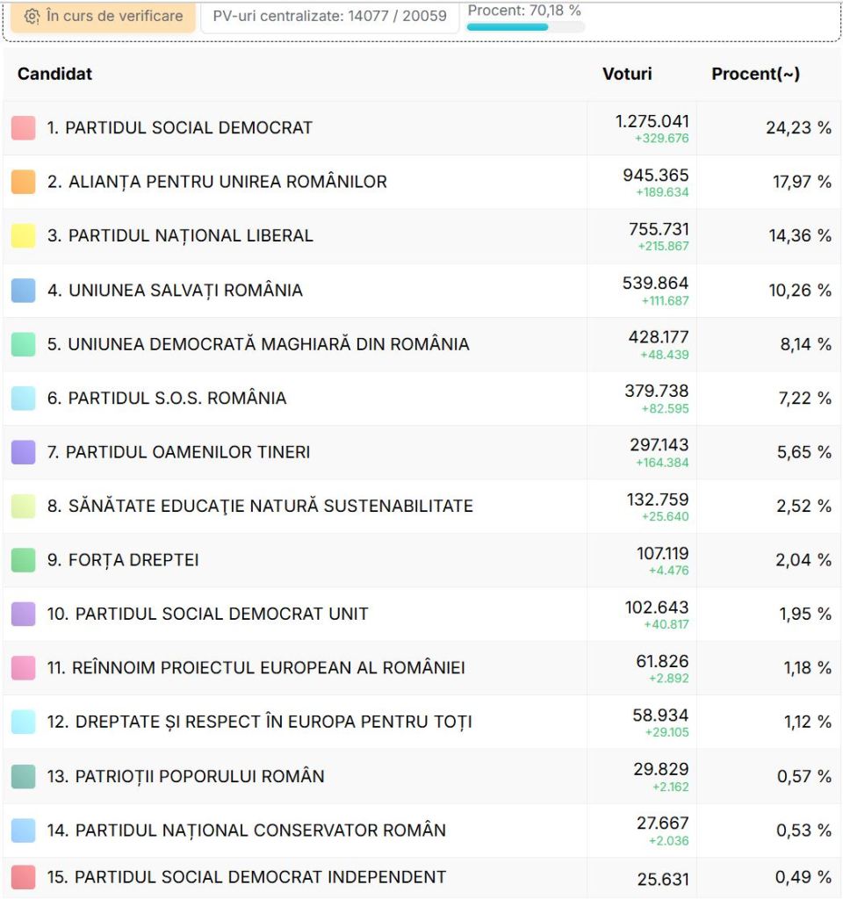Viewport: 843px width, 899px height.
Task: Expand the Candidat column header
Action: click(54, 74)
